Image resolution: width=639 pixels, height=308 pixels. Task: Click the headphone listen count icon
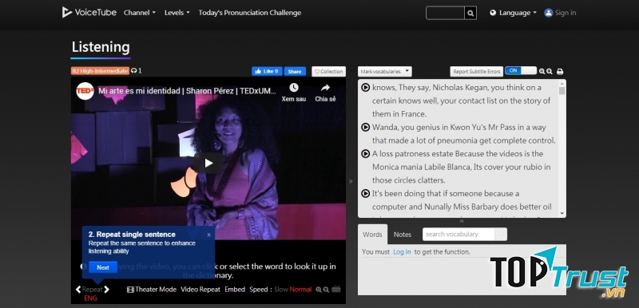134,71
